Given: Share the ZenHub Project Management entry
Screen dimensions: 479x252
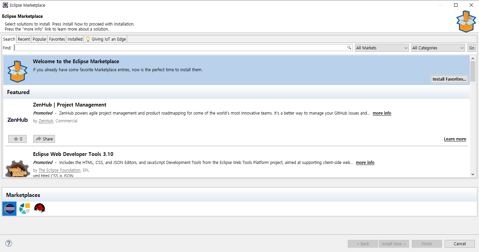Looking at the screenshot, I should pos(44,139).
